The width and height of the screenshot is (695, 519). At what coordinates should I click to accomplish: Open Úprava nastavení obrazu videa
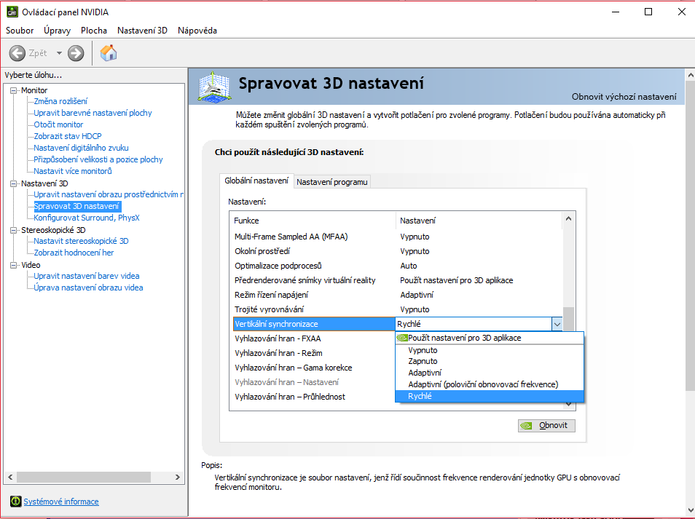point(88,288)
